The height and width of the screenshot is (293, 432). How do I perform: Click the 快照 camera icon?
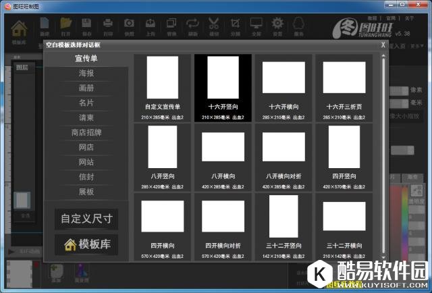(x=129, y=26)
